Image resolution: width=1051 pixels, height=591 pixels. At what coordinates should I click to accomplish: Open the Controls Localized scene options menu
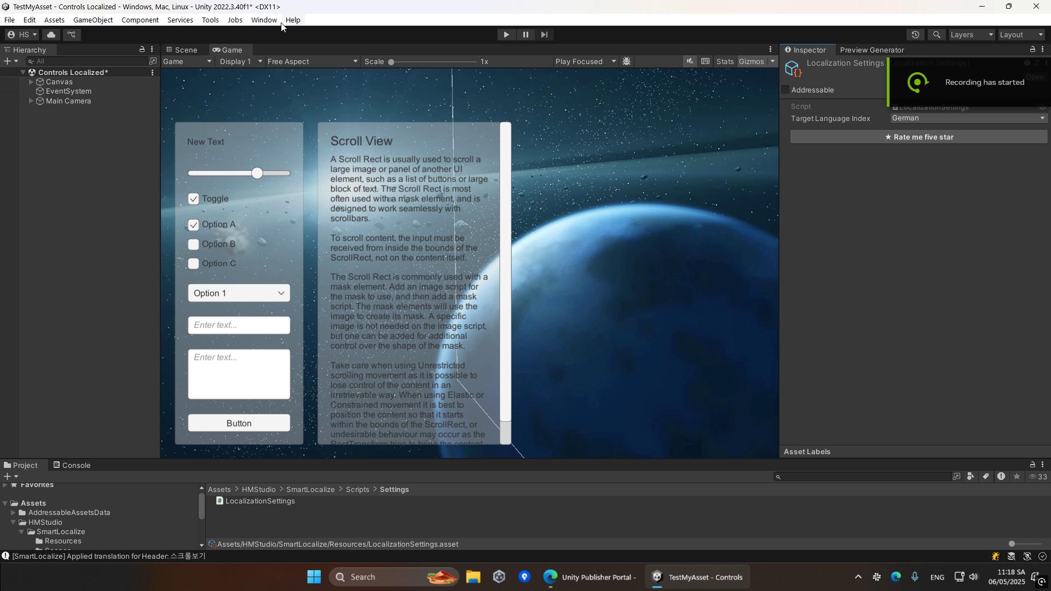[152, 72]
